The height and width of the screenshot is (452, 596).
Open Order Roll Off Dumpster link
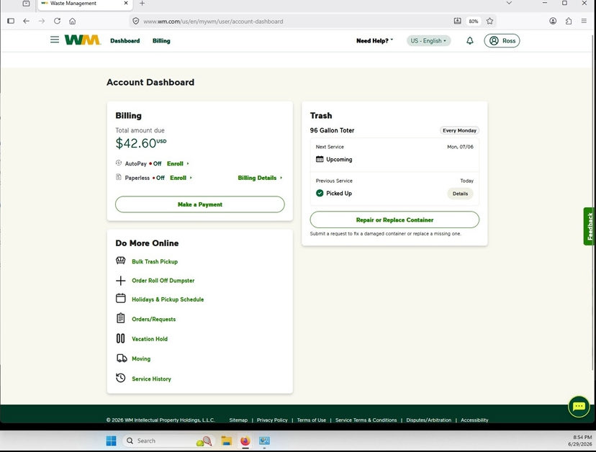(163, 281)
